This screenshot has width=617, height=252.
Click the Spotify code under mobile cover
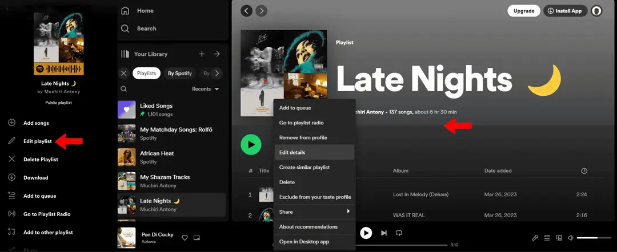[59, 68]
